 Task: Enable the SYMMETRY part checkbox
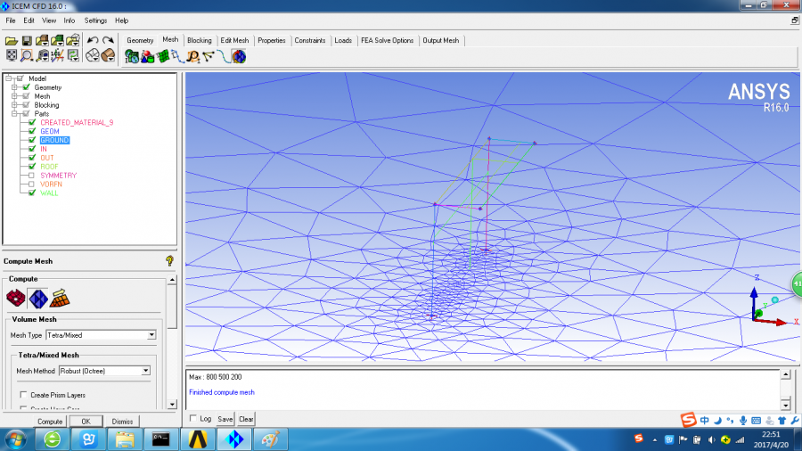click(x=32, y=176)
